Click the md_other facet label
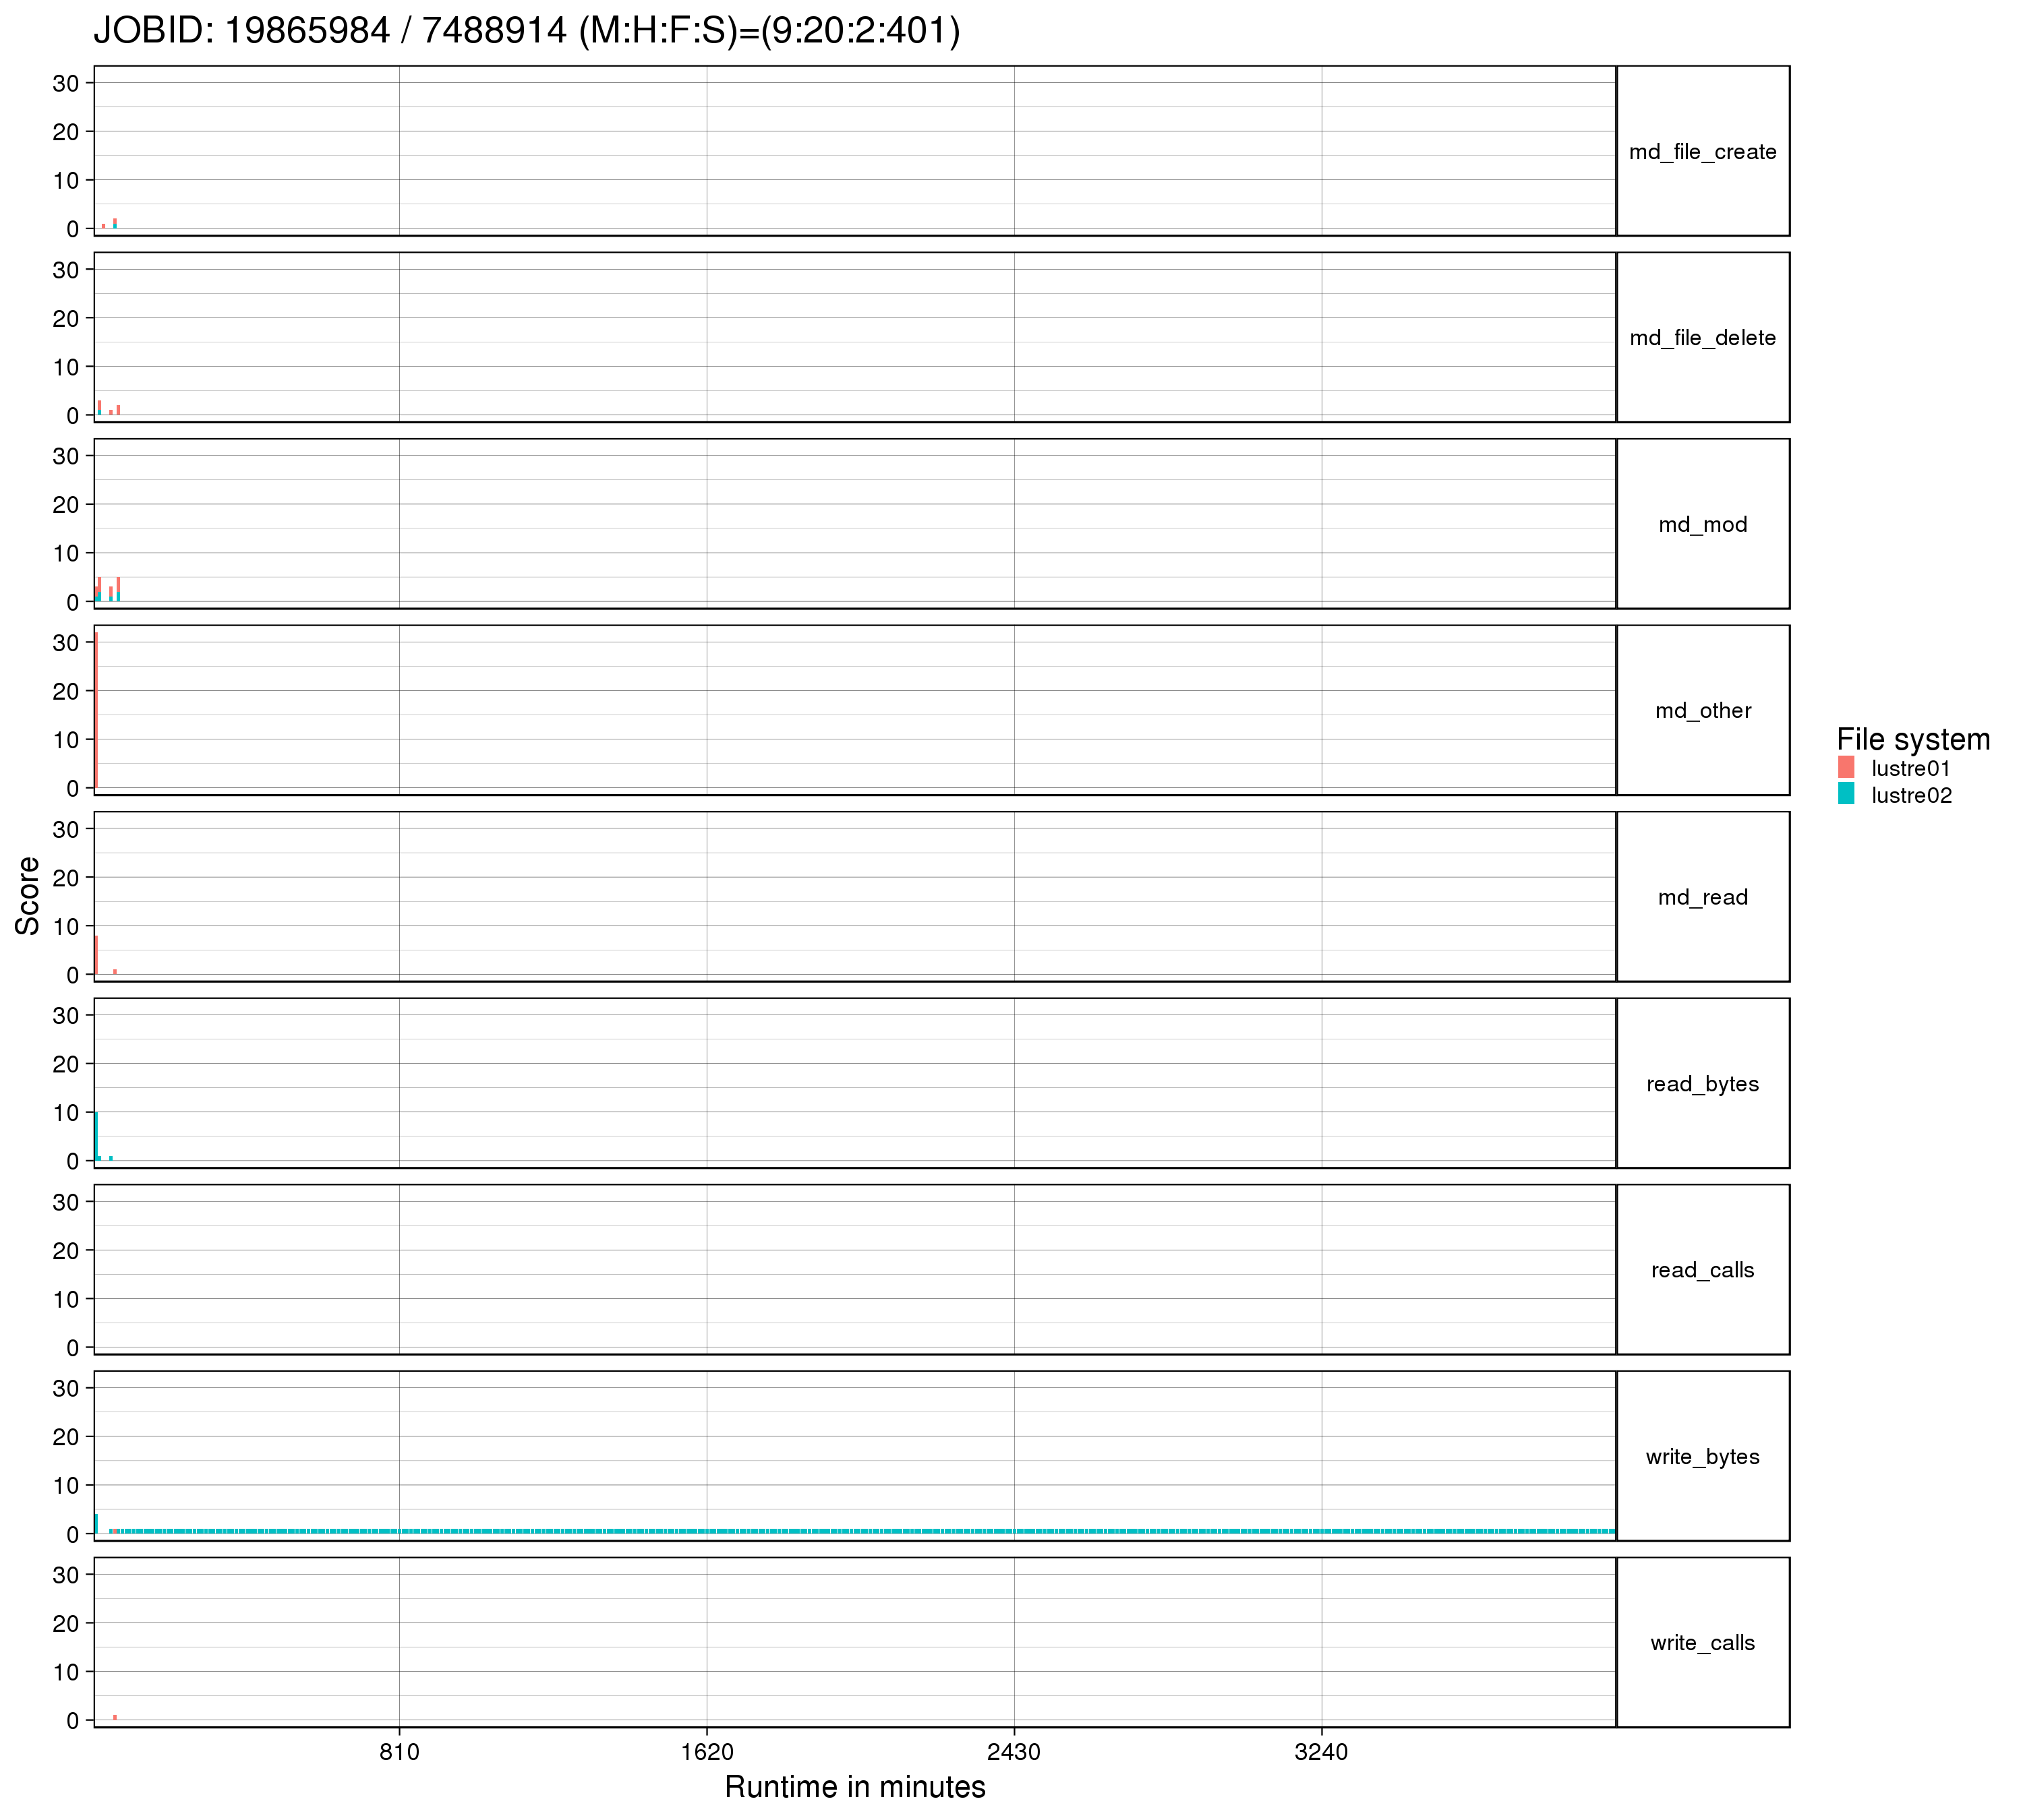 point(1702,711)
